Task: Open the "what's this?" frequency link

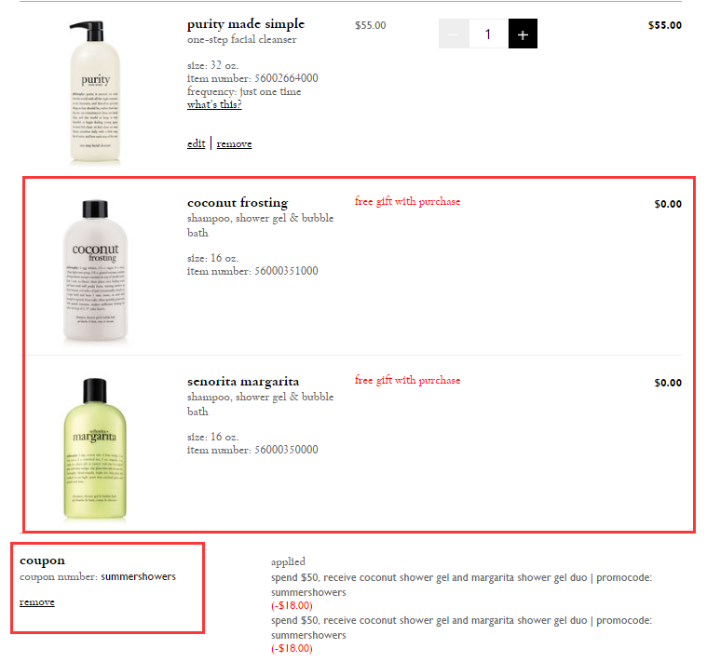Action: 214,104
